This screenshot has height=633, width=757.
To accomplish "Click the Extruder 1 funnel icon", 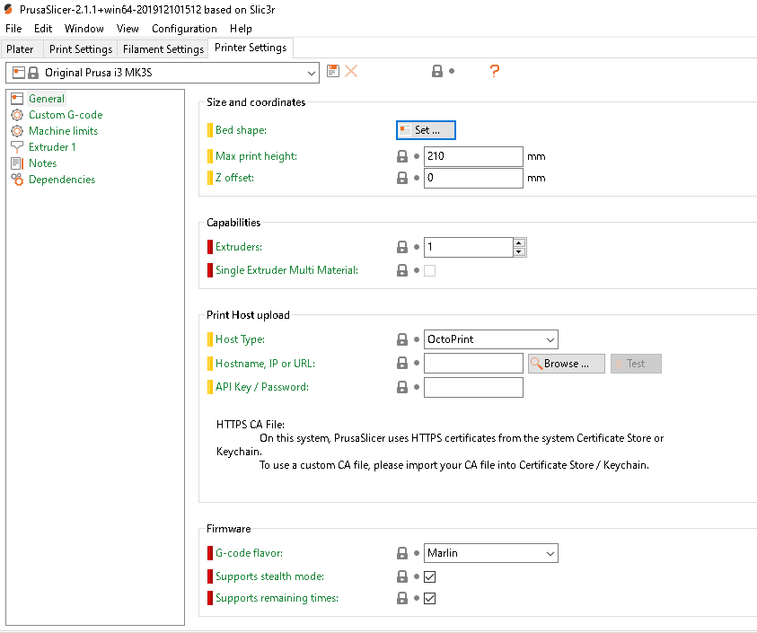I will [x=17, y=147].
